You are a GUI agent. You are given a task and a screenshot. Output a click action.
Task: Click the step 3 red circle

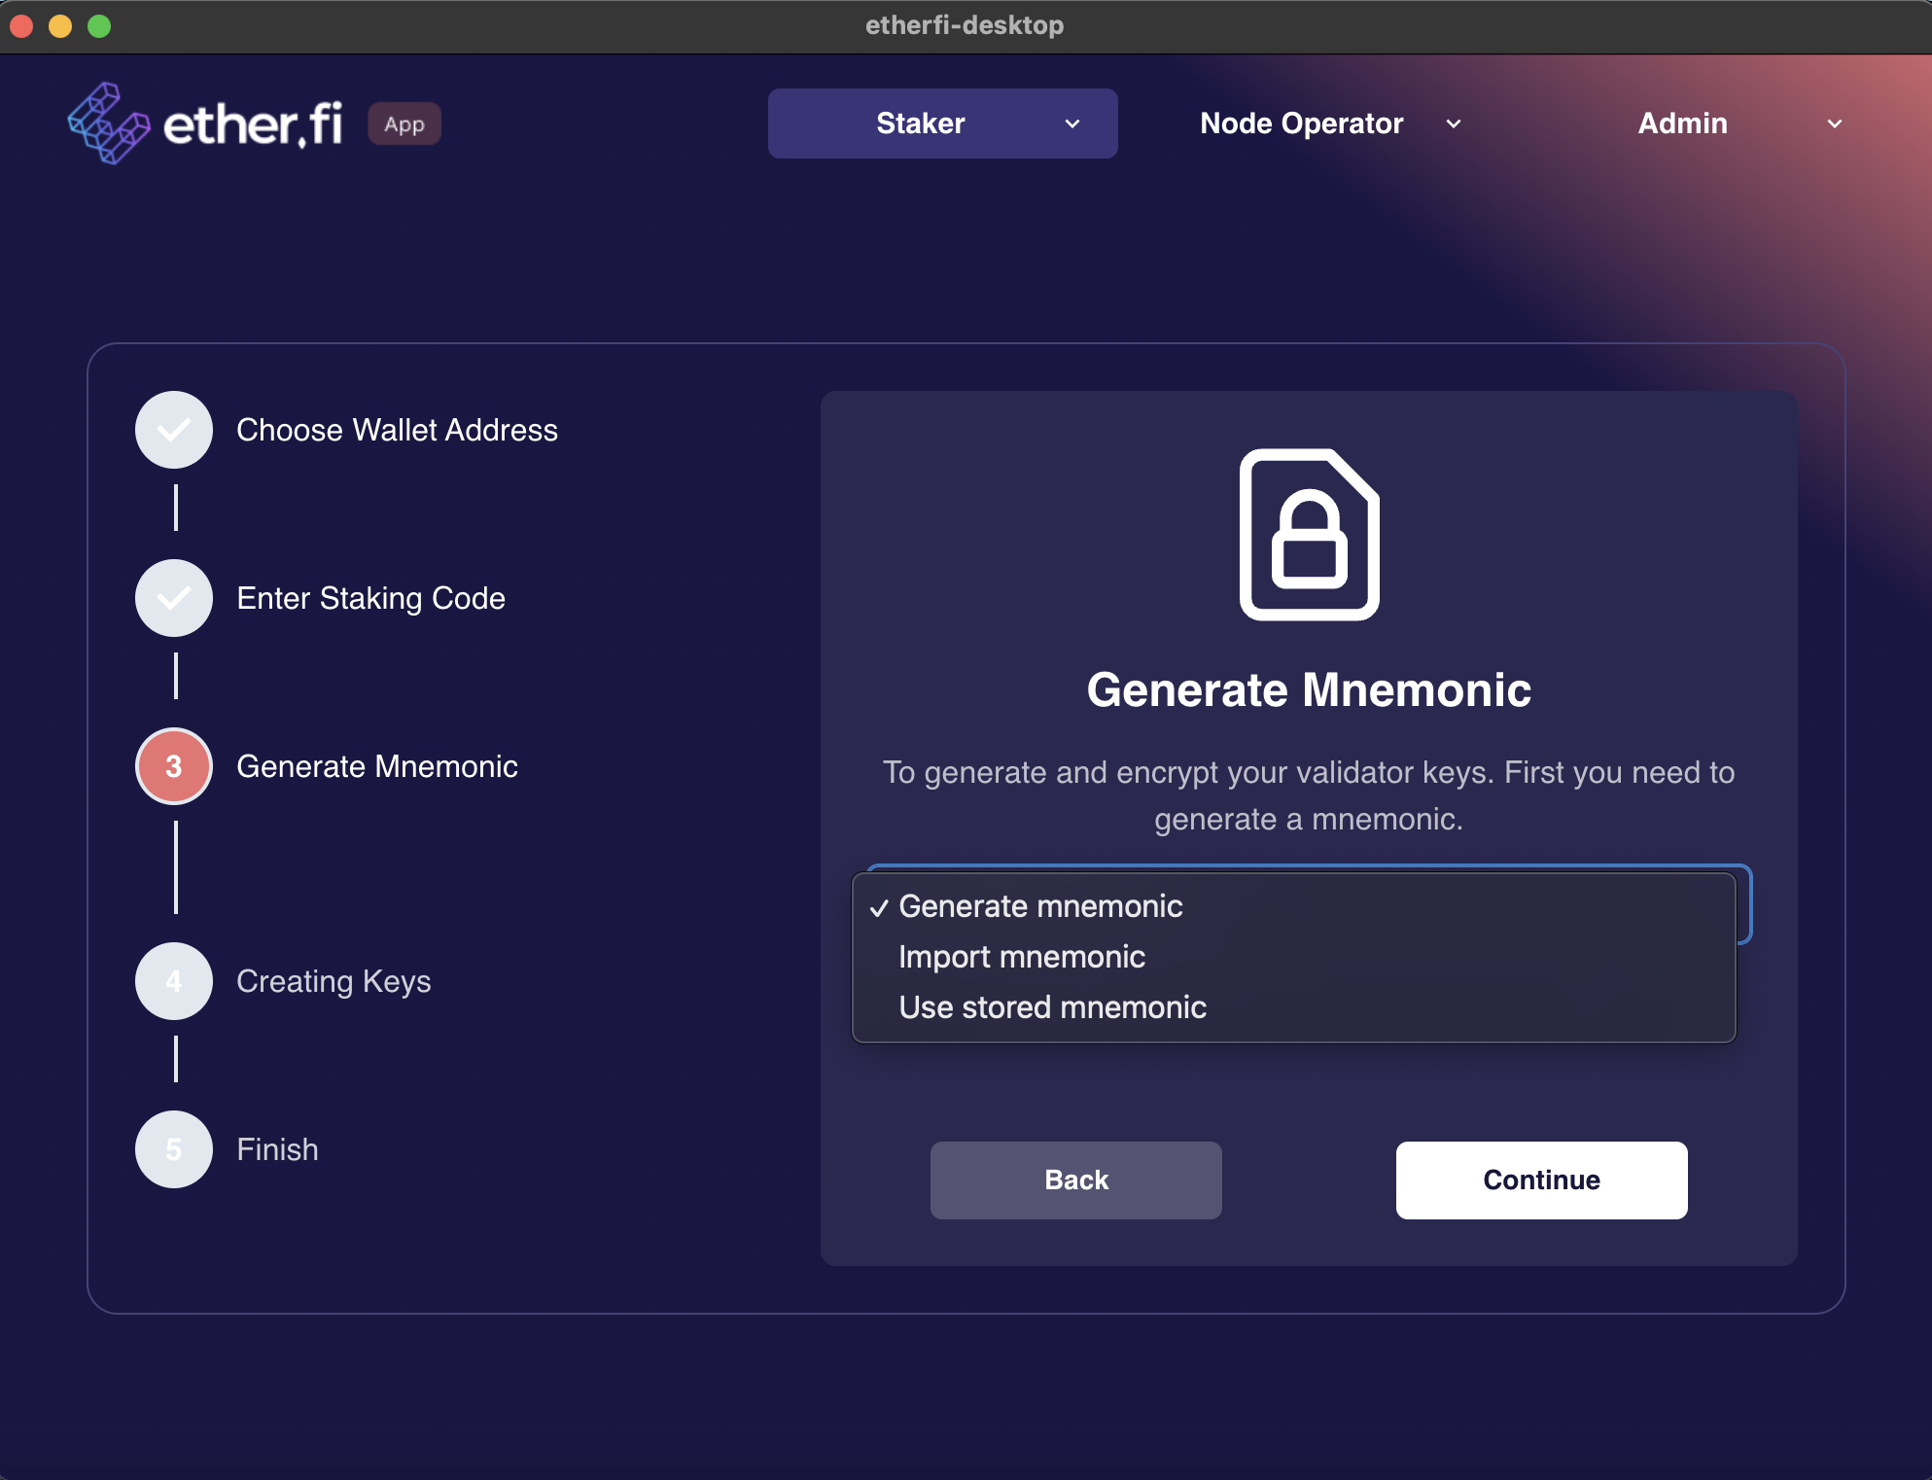coord(174,766)
